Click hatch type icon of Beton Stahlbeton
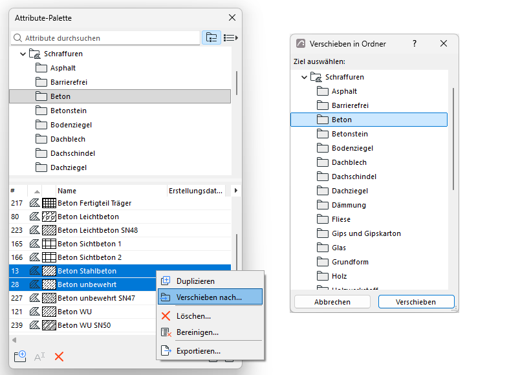509x375 pixels. 35,271
